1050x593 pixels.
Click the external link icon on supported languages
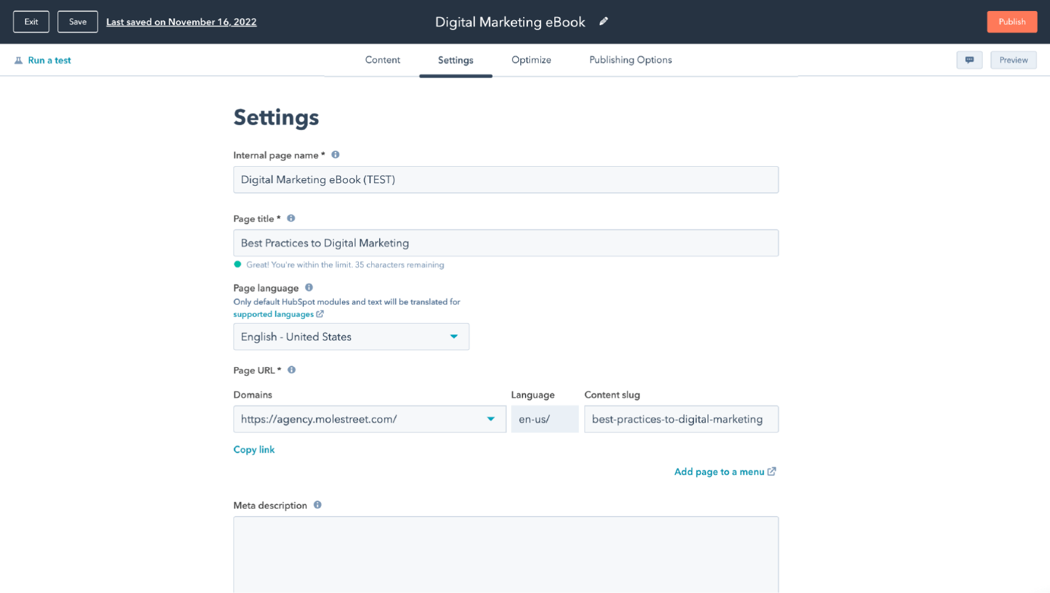(320, 313)
